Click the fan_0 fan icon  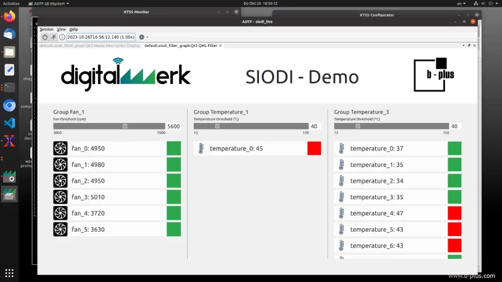click(60, 148)
